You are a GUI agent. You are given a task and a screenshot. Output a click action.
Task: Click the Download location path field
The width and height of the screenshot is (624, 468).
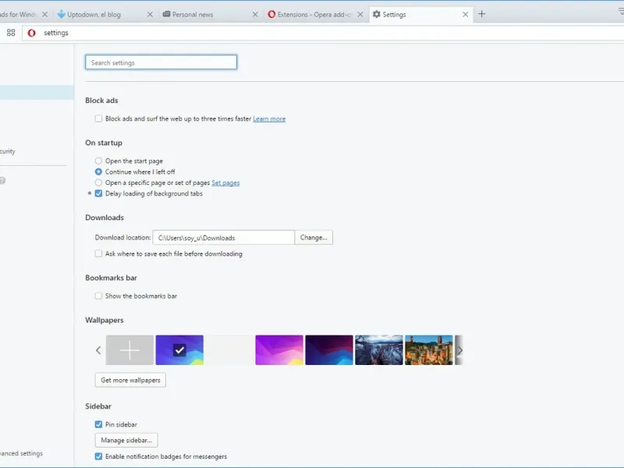[x=224, y=238]
